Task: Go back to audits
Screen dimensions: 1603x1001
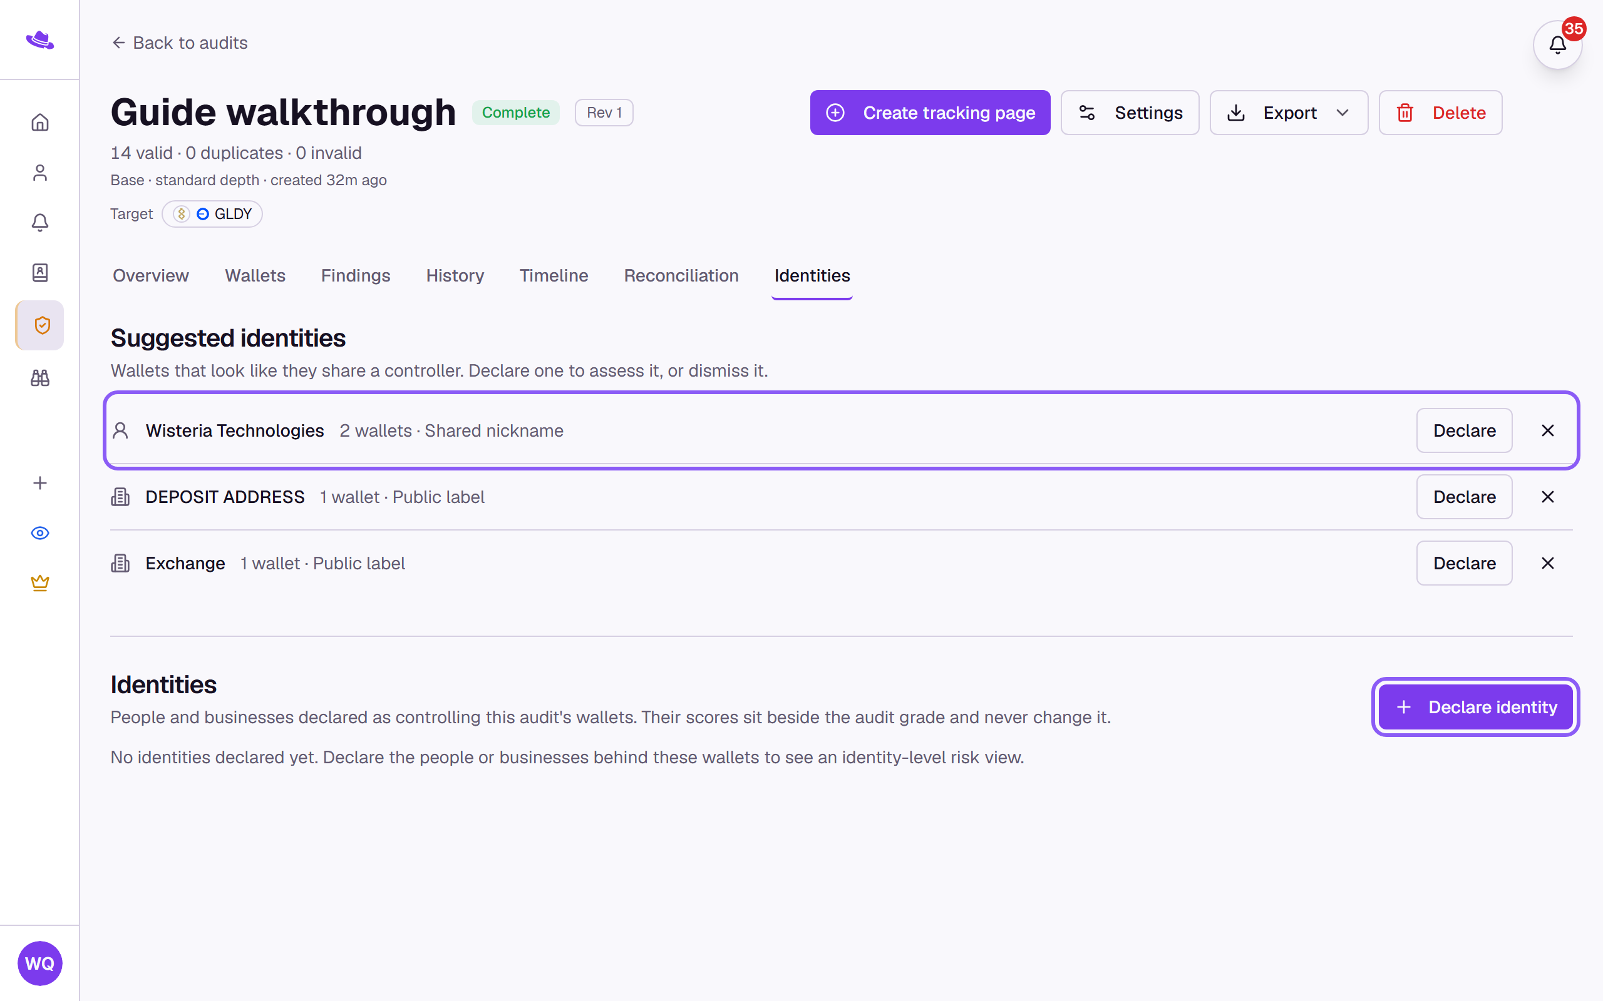Action: 180,43
